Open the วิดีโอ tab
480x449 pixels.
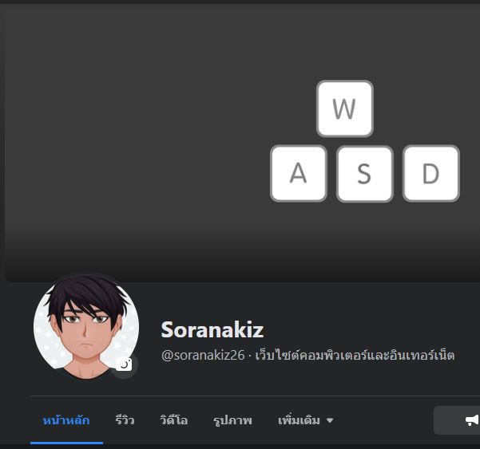click(x=173, y=420)
